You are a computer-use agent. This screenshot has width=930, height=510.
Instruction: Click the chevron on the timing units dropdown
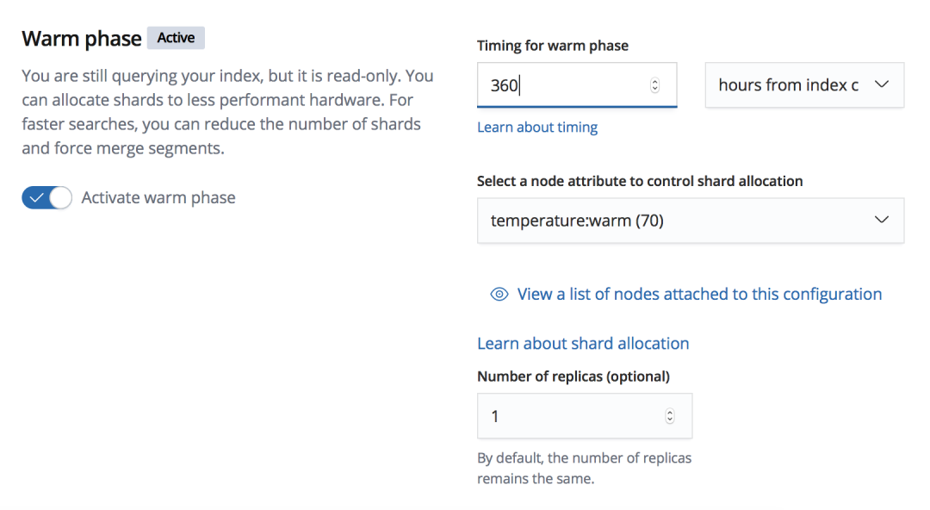[x=881, y=84]
